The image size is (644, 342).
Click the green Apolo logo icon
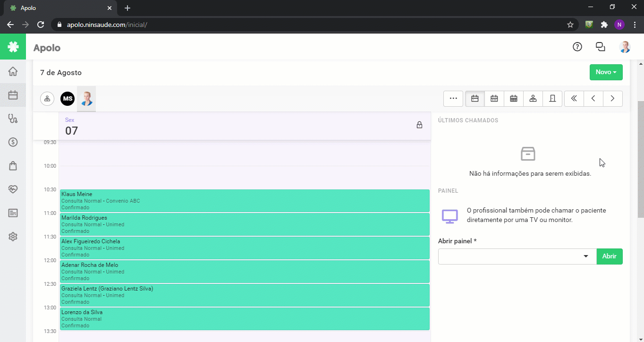tap(13, 47)
